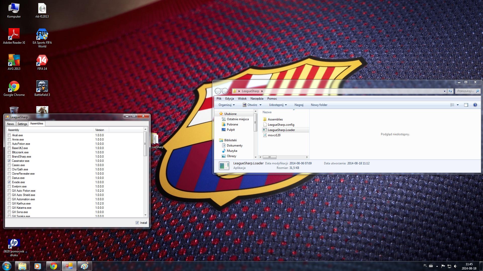Open the Organizuj dropdown menu
Viewport: 483px width, 271px height.
(x=227, y=105)
